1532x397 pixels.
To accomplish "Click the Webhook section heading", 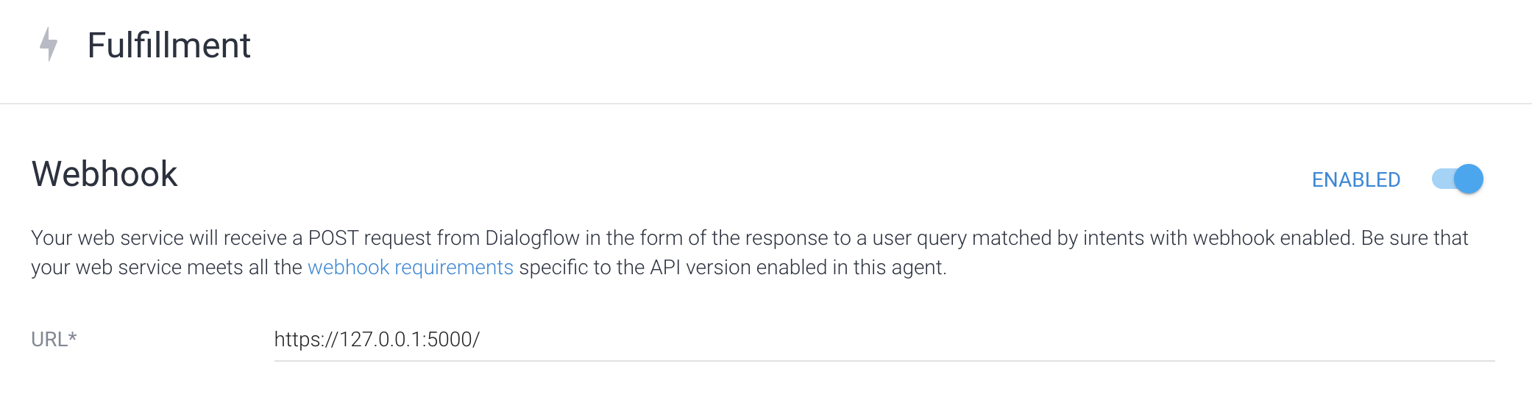I will [104, 174].
